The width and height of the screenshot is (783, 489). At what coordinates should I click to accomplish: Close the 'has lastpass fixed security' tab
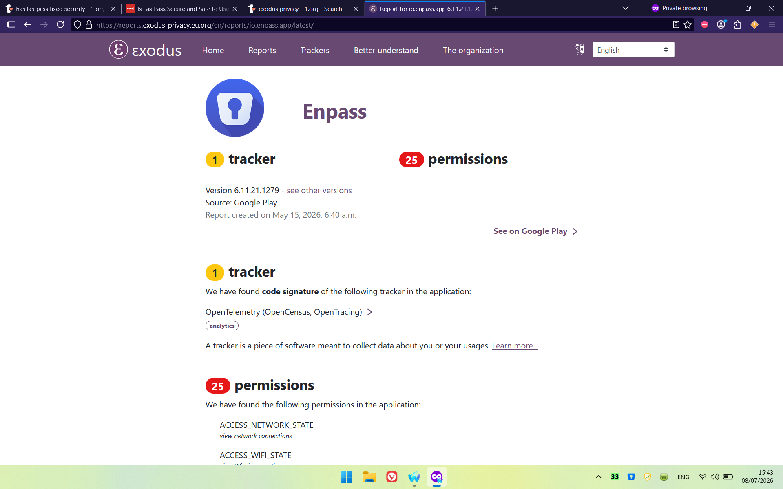(x=113, y=9)
